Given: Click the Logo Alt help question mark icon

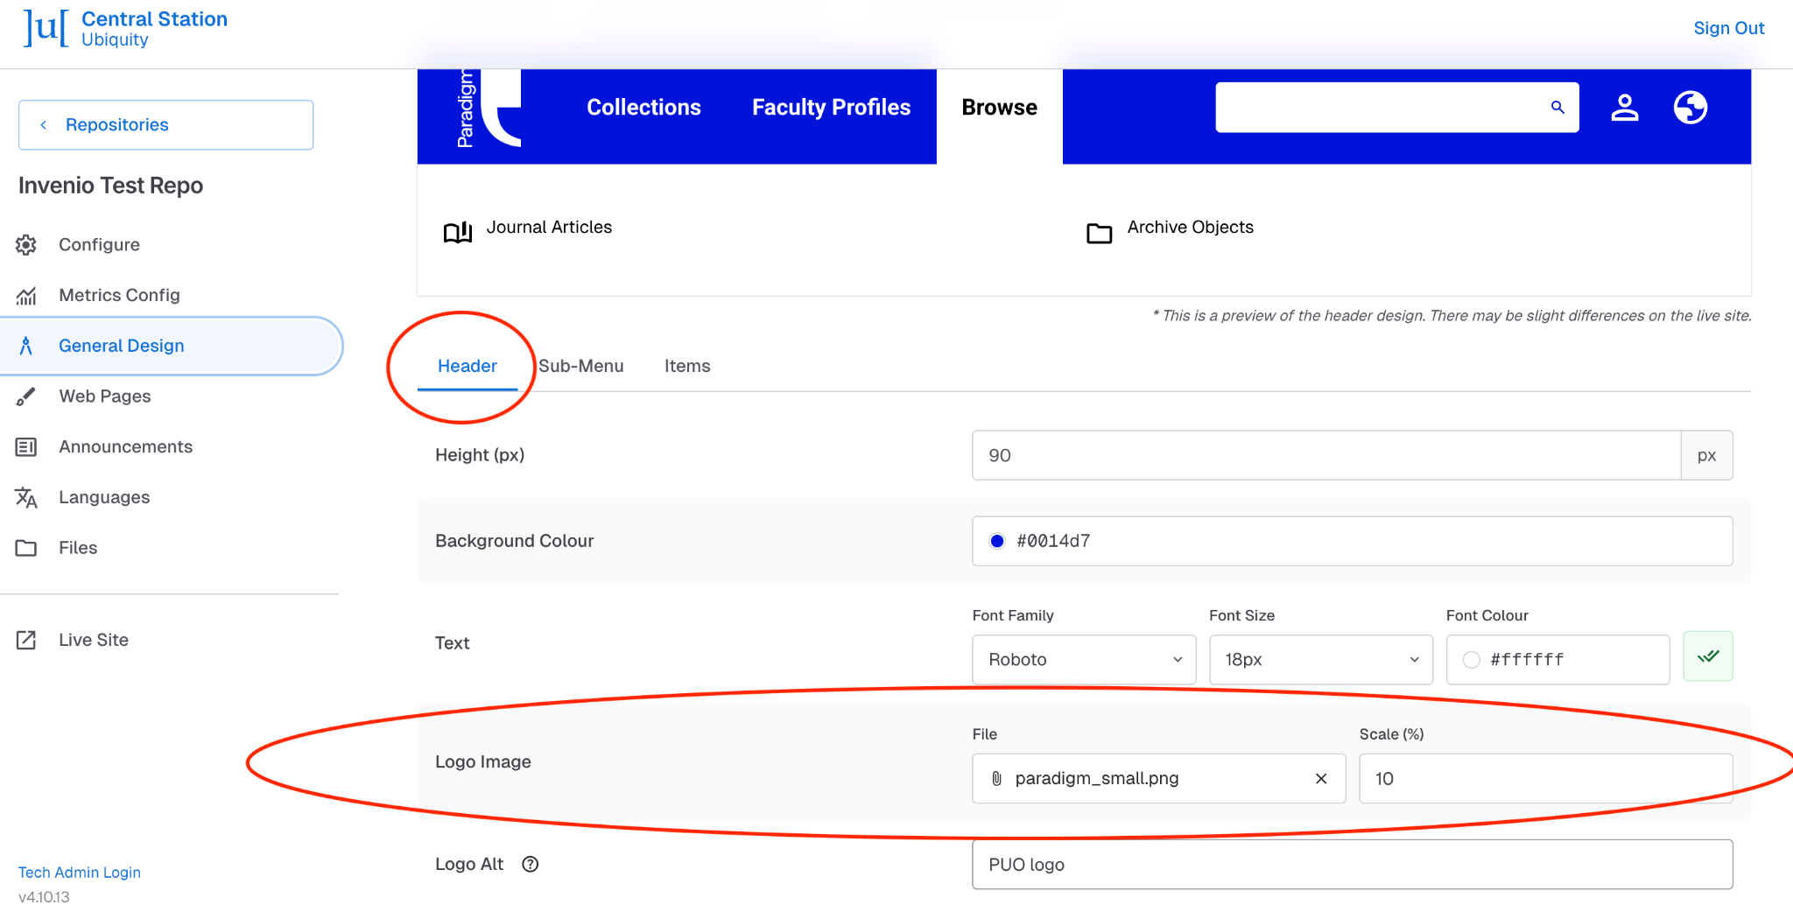Looking at the screenshot, I should coord(531,864).
